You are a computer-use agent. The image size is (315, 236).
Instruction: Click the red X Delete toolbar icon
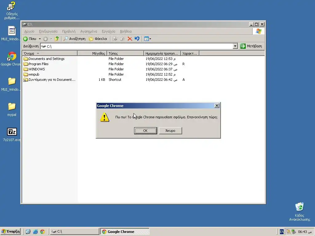tap(130, 39)
